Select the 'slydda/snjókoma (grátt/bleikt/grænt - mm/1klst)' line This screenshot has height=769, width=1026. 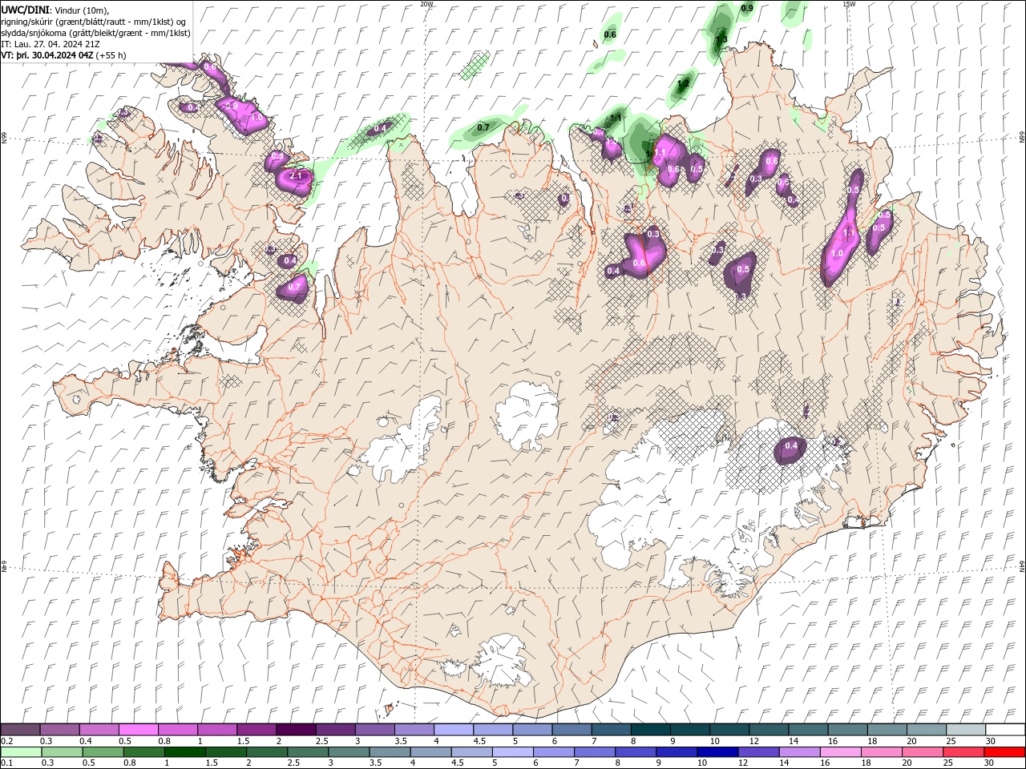coord(95,33)
